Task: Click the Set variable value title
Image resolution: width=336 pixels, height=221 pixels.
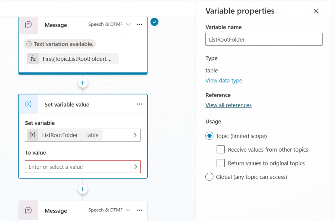Action: (67, 105)
